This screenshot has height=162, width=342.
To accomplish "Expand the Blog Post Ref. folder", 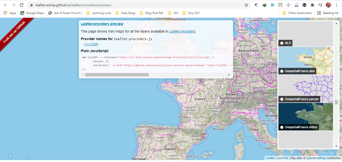I will click(x=152, y=13).
